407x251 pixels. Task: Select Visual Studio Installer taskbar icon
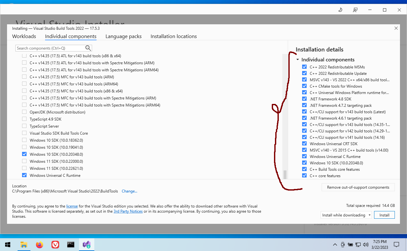87,245
